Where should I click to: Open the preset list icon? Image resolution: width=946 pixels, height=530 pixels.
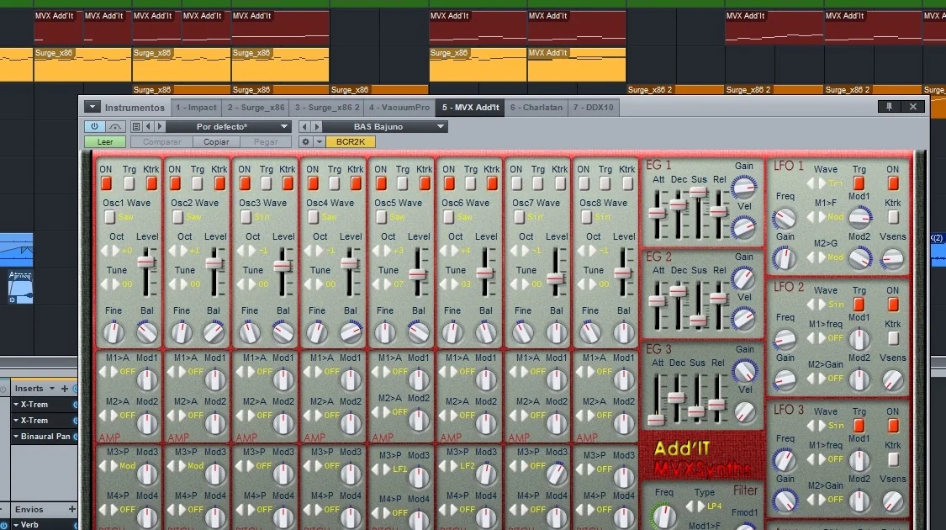(x=135, y=126)
